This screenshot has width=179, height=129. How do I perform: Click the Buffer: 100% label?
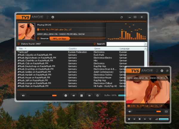(110, 95)
